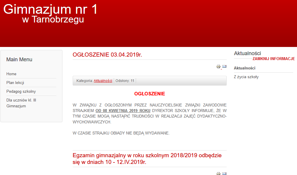The height and width of the screenshot is (175, 297).
Task: Click the email icon for the OGŁOSZENIE 03.04.2019r. article
Action: pos(224,66)
